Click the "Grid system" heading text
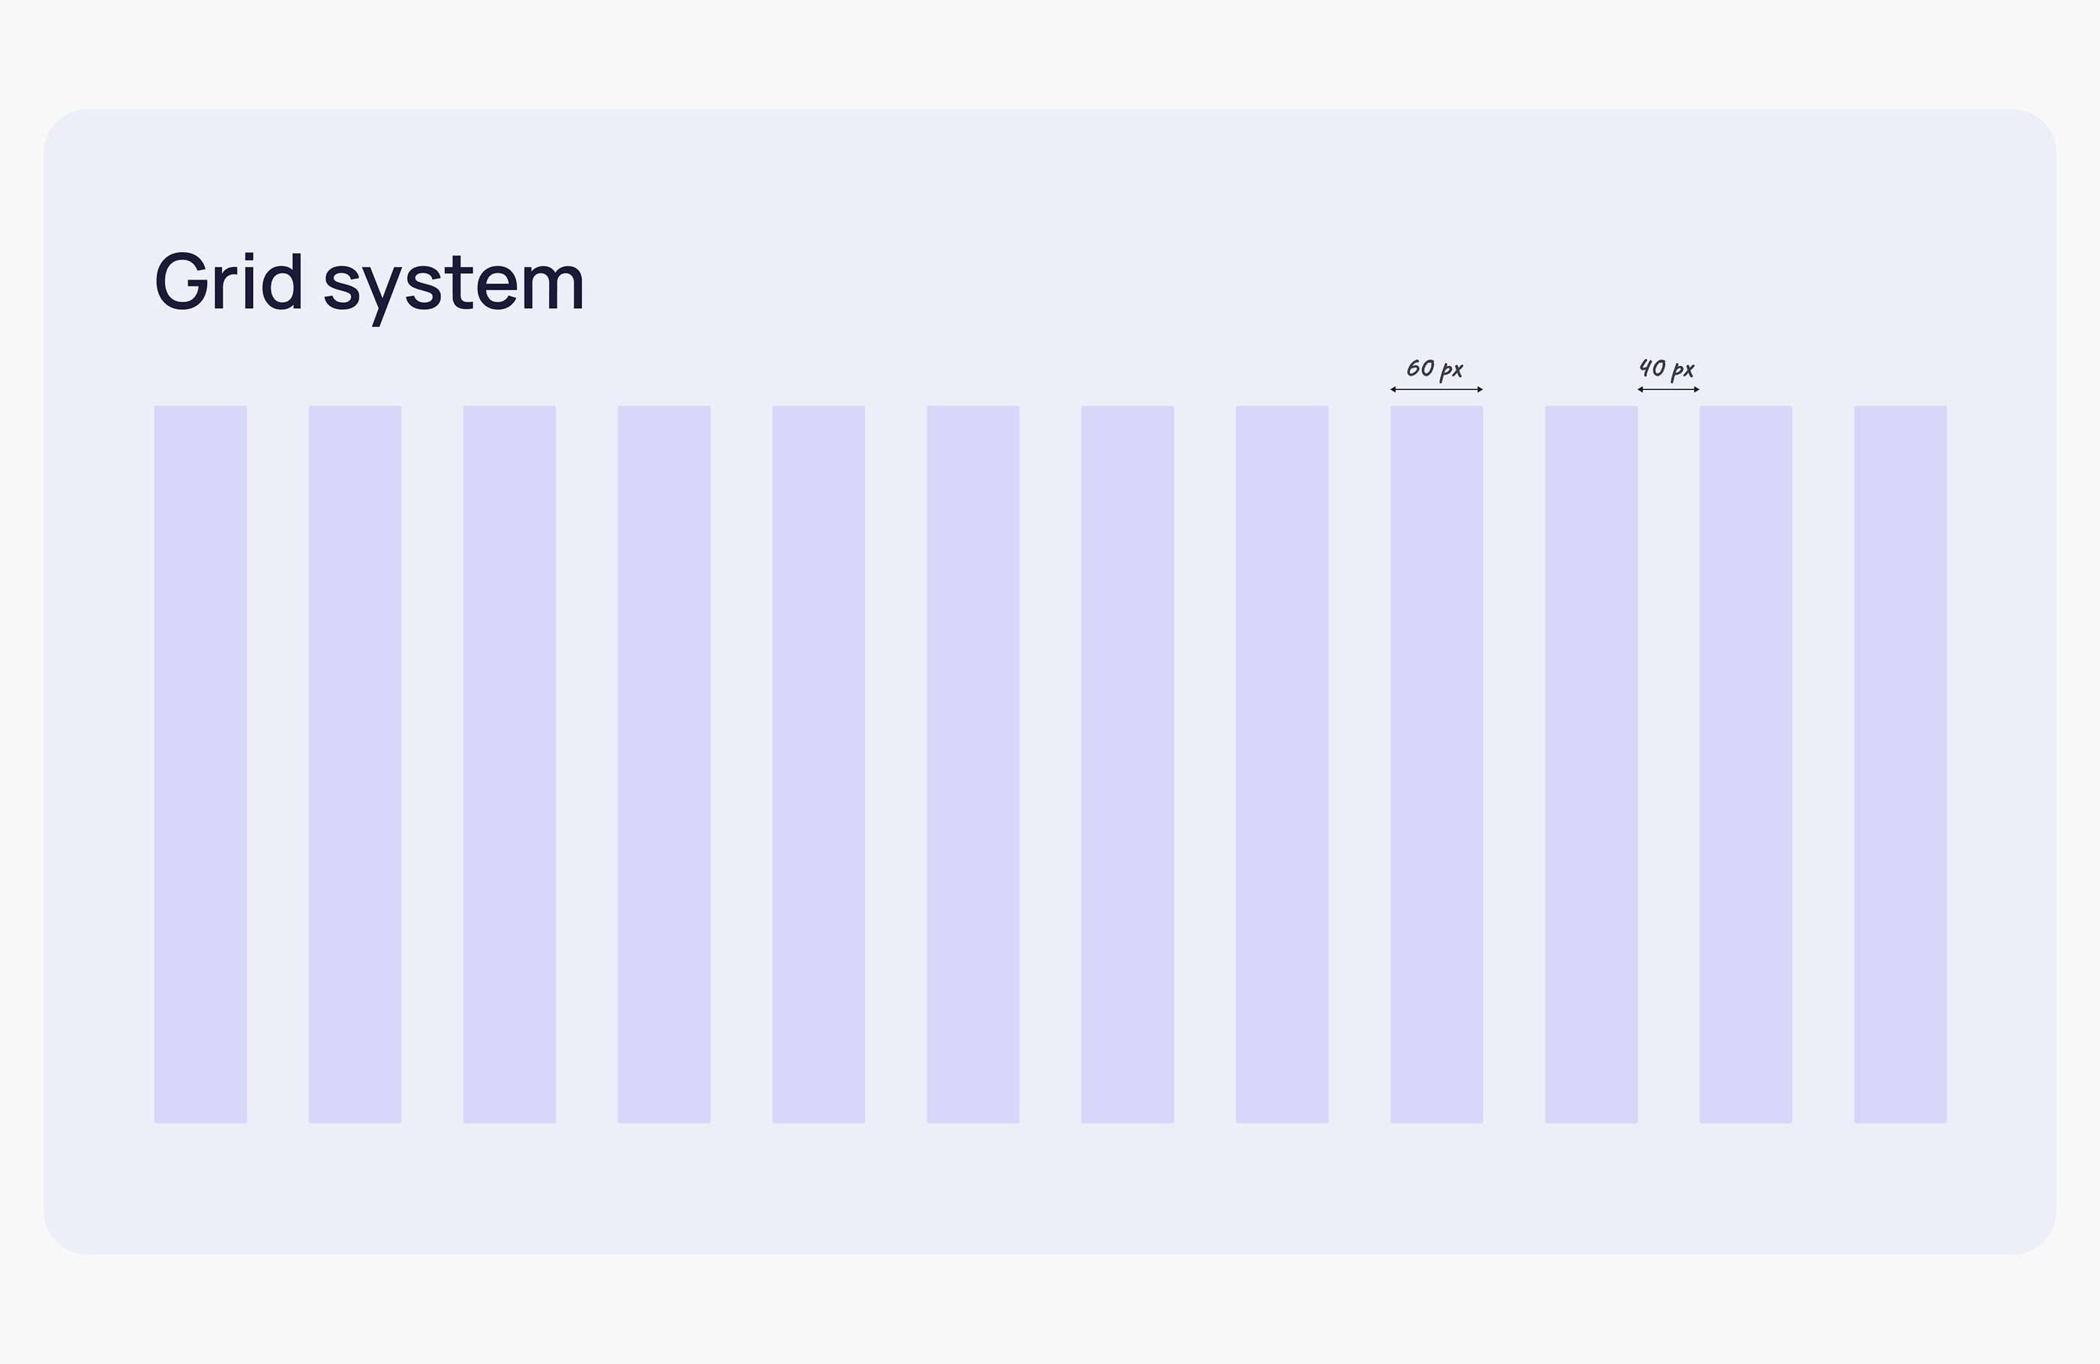 click(x=369, y=283)
